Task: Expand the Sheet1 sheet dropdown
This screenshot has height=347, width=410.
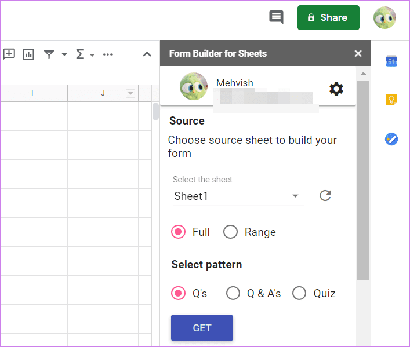Action: [x=238, y=196]
